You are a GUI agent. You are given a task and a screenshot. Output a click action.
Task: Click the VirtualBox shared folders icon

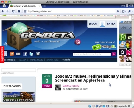click(104, 106)
